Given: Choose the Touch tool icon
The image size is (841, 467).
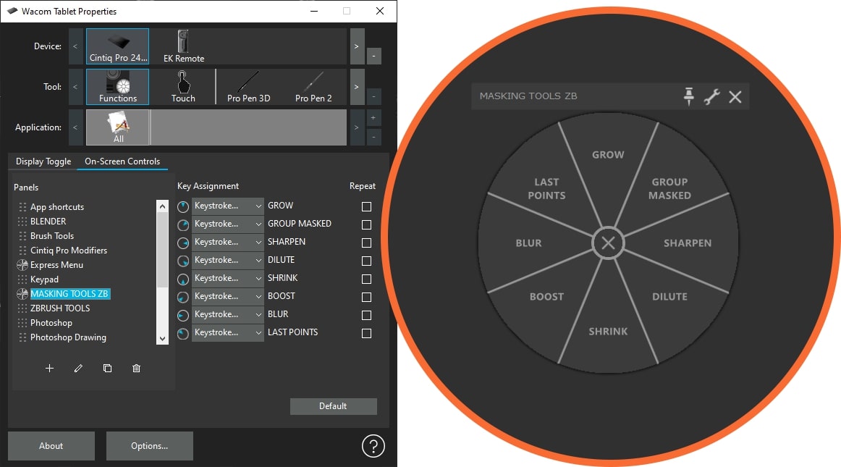Looking at the screenshot, I should [x=183, y=86].
